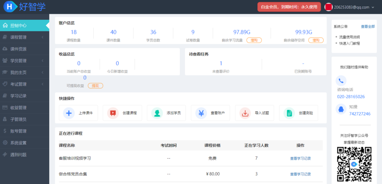Viewport: 382px width, 184px height.
Task: Open the 课件资源 menu item
Action: [x=25, y=49]
